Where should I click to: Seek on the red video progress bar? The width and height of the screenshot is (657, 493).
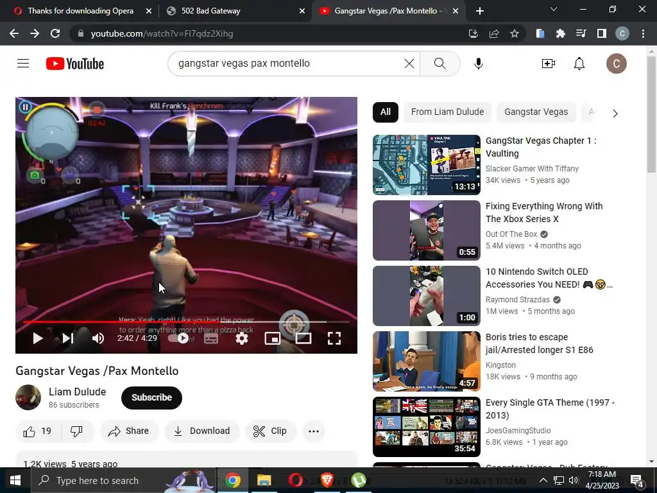tap(187, 322)
